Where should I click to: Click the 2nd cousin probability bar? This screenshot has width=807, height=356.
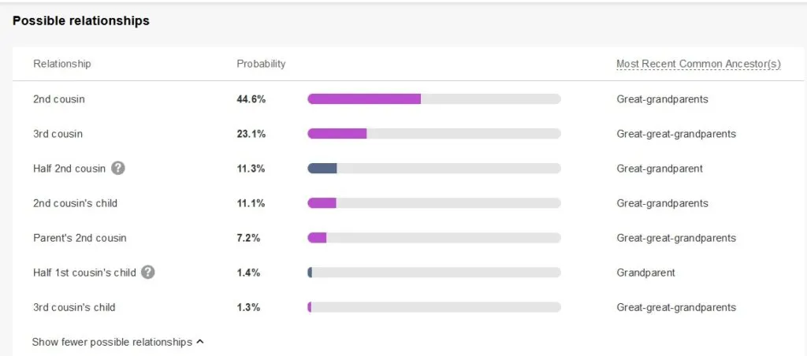(x=434, y=98)
